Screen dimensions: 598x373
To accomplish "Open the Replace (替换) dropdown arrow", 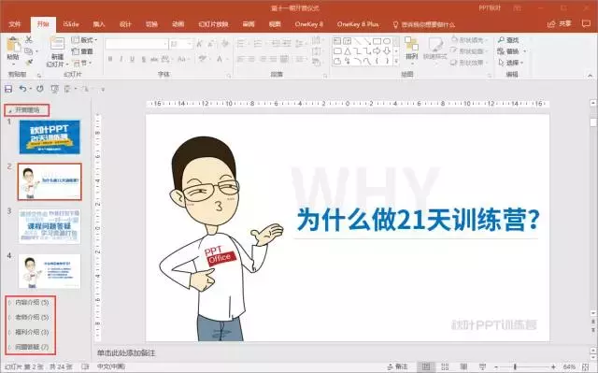I will tap(525, 51).
